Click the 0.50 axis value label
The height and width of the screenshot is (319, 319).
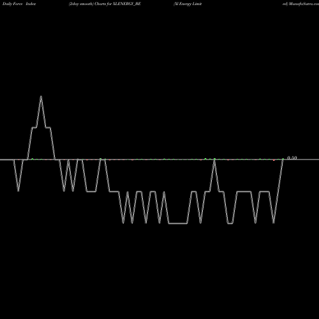[x=292, y=158]
